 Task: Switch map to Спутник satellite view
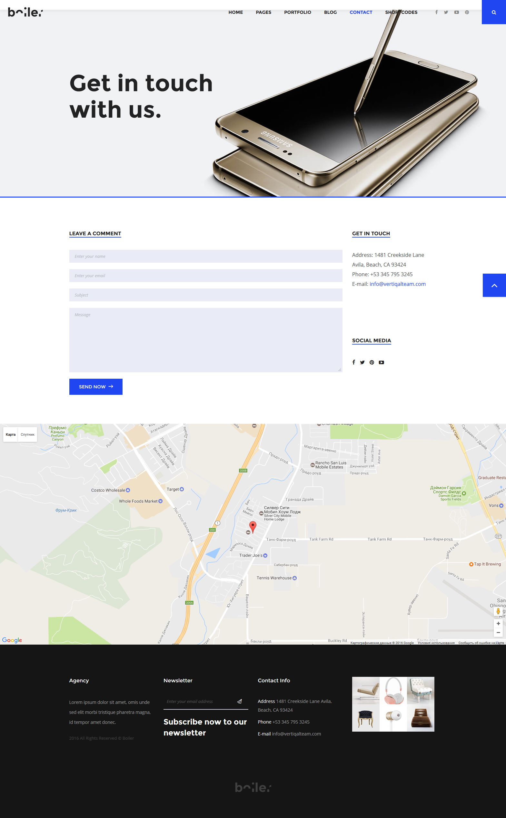tap(27, 434)
